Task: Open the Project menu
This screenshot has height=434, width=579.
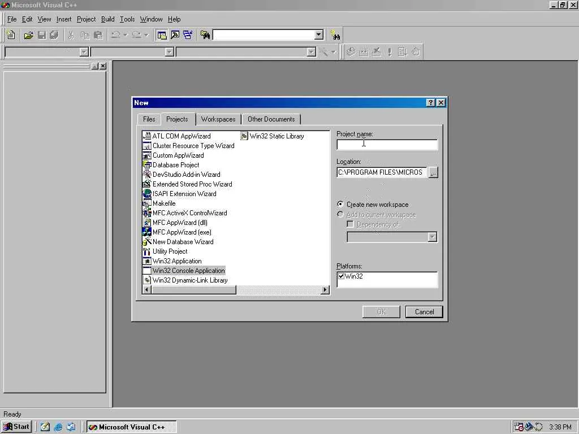Action: (86, 19)
